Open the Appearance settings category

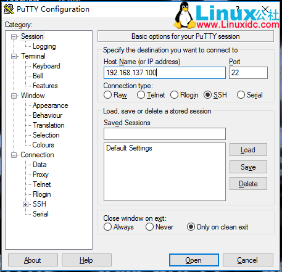point(51,105)
